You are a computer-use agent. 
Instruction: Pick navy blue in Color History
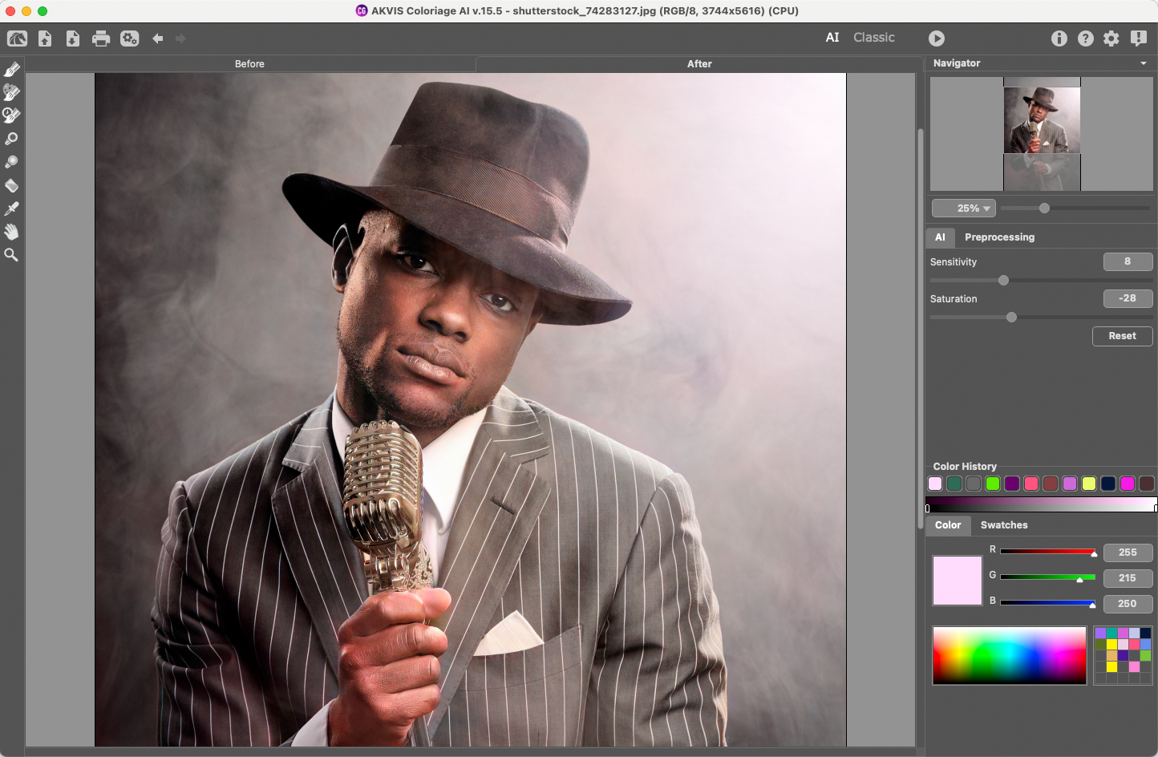click(x=1108, y=484)
